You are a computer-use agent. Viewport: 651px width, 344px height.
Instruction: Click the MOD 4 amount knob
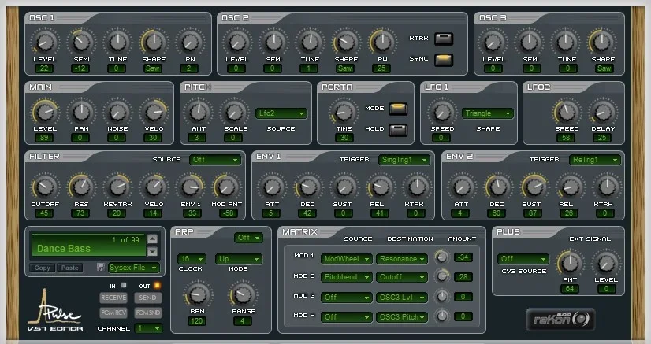point(441,316)
